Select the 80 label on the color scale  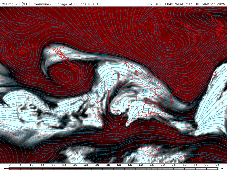point(185,165)
